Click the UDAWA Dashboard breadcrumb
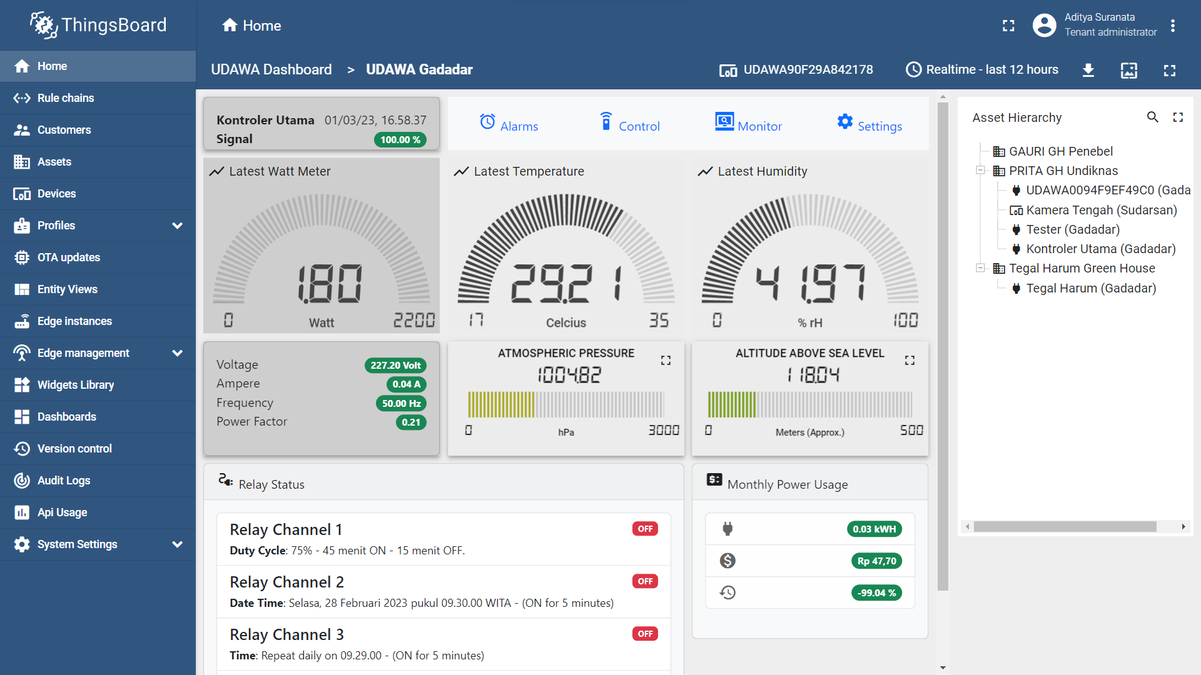 [x=271, y=69]
